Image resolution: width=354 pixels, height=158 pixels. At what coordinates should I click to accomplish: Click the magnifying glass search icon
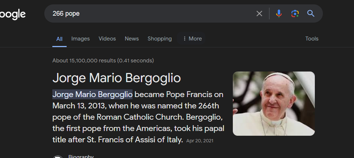tap(311, 14)
